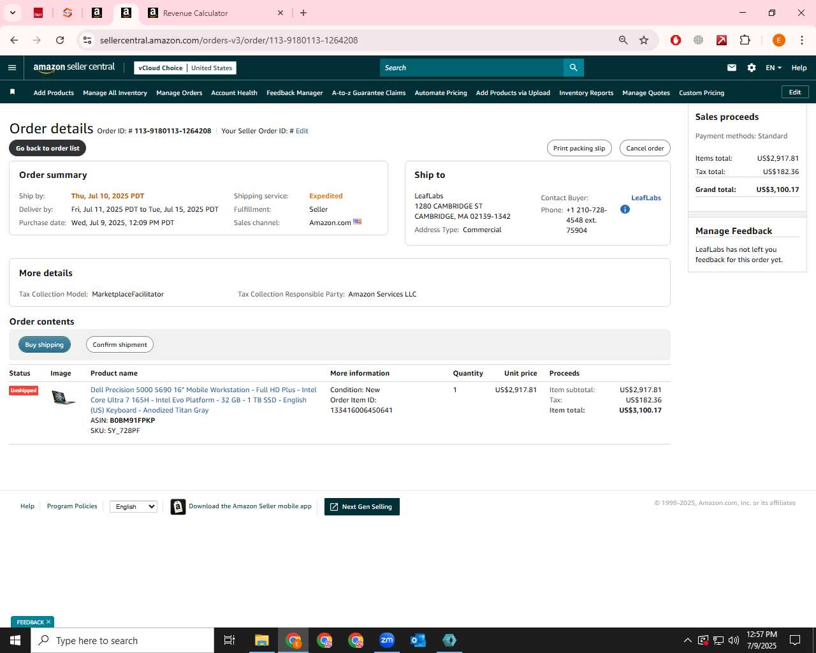The height and width of the screenshot is (653, 816).
Task: Open the settings gear icon
Action: (x=752, y=68)
